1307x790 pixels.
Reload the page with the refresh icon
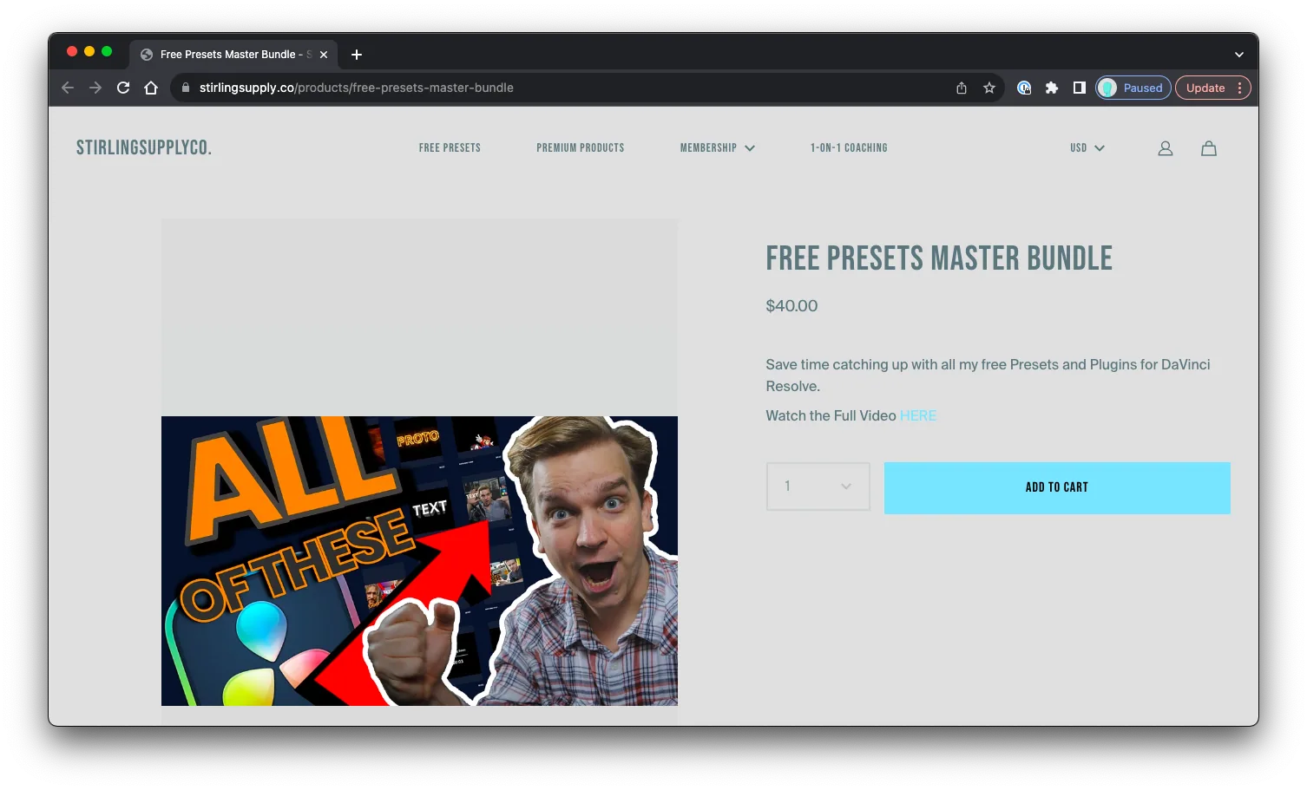tap(123, 88)
